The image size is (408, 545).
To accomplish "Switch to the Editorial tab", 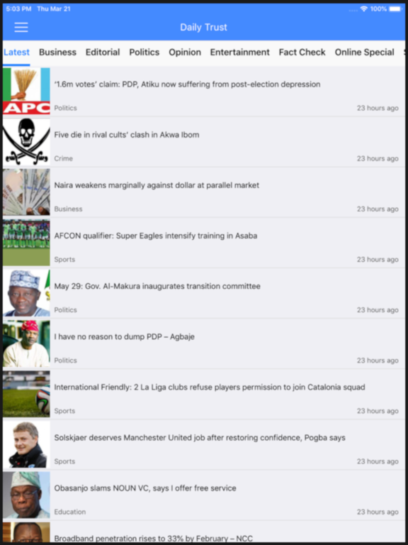I will [103, 52].
